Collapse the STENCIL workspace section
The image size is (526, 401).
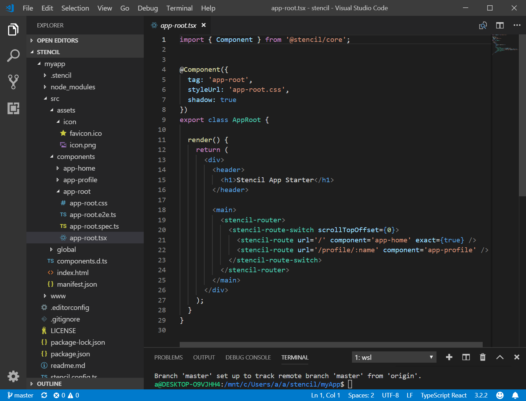(85, 52)
